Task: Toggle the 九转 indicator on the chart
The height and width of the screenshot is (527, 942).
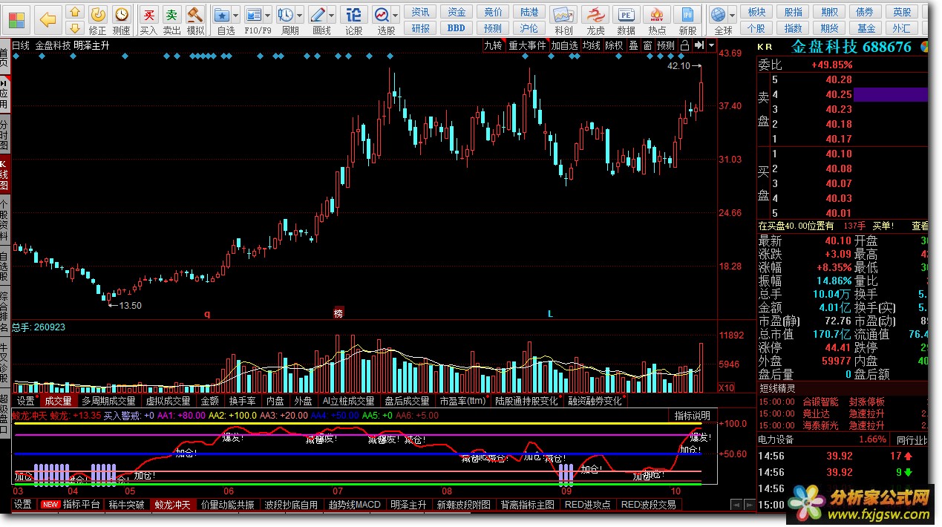Action: [493, 45]
